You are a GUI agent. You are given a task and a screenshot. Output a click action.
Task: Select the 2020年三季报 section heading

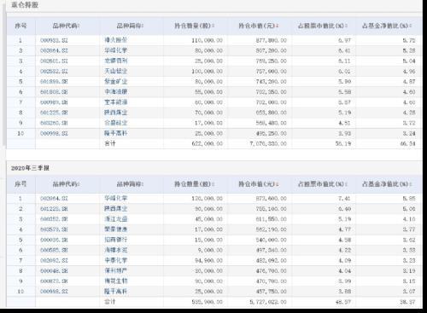[30, 168]
